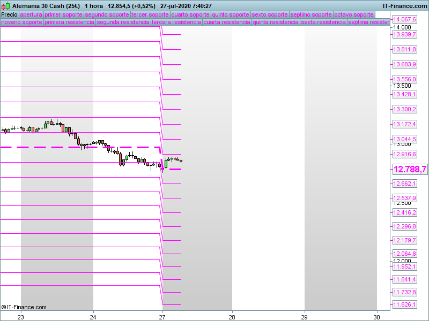The height and width of the screenshot is (321, 429).
Task: Click the IT-Finance.com text at top right
Action: point(404,5)
